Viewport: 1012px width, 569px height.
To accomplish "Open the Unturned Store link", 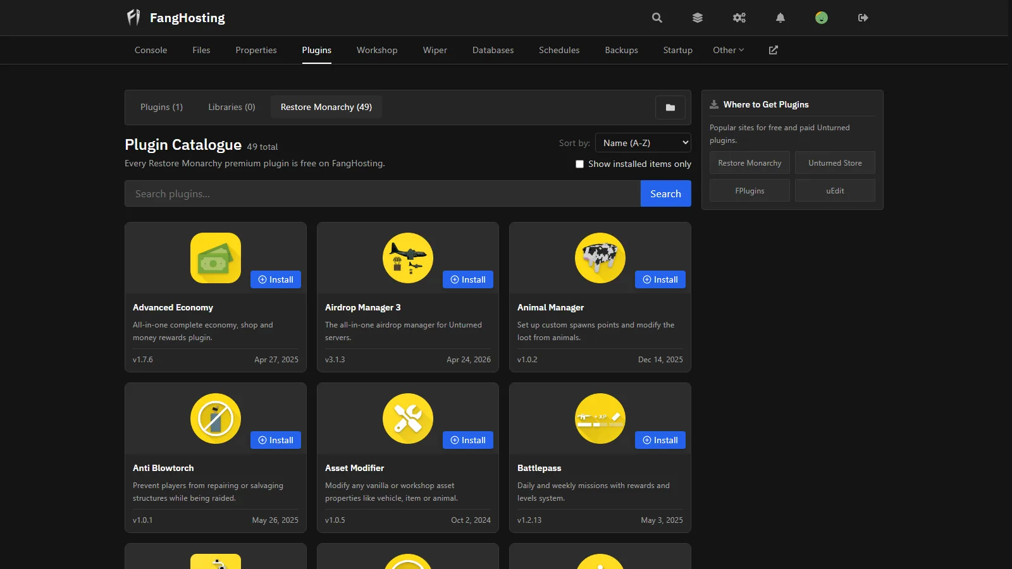I will point(835,162).
